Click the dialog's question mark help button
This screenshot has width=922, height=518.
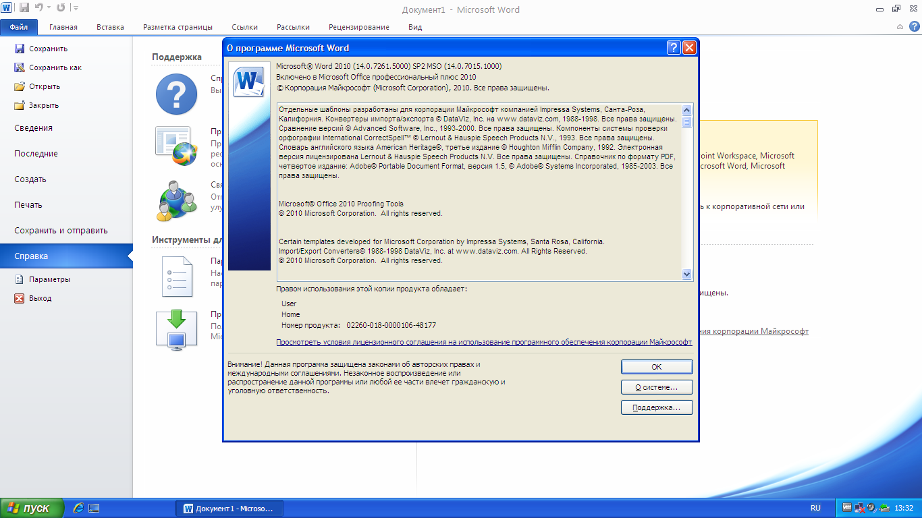[x=674, y=48]
